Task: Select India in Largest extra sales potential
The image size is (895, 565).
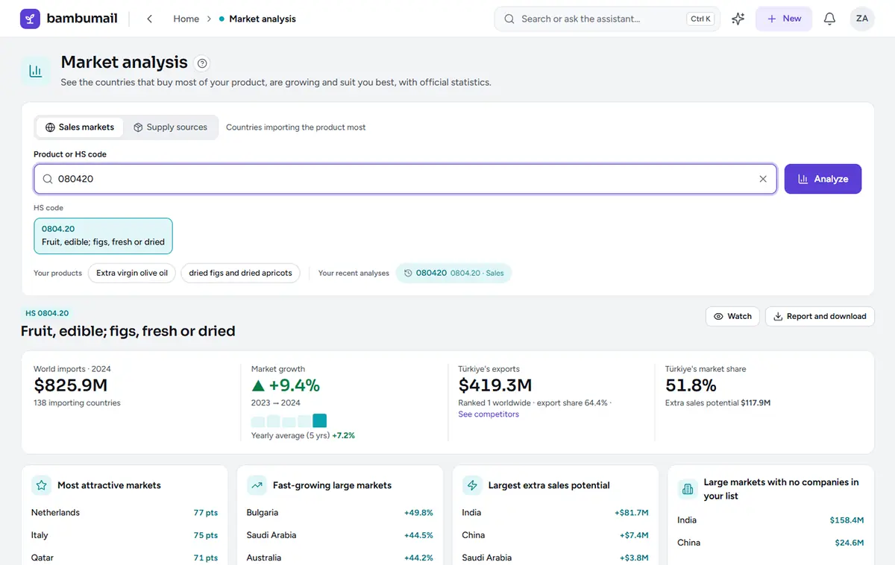Action: pos(556,513)
